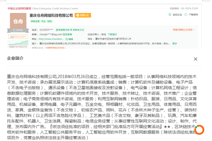Click the 法定代表人 name text
Screen dimensions: 212x141
point(104,34)
